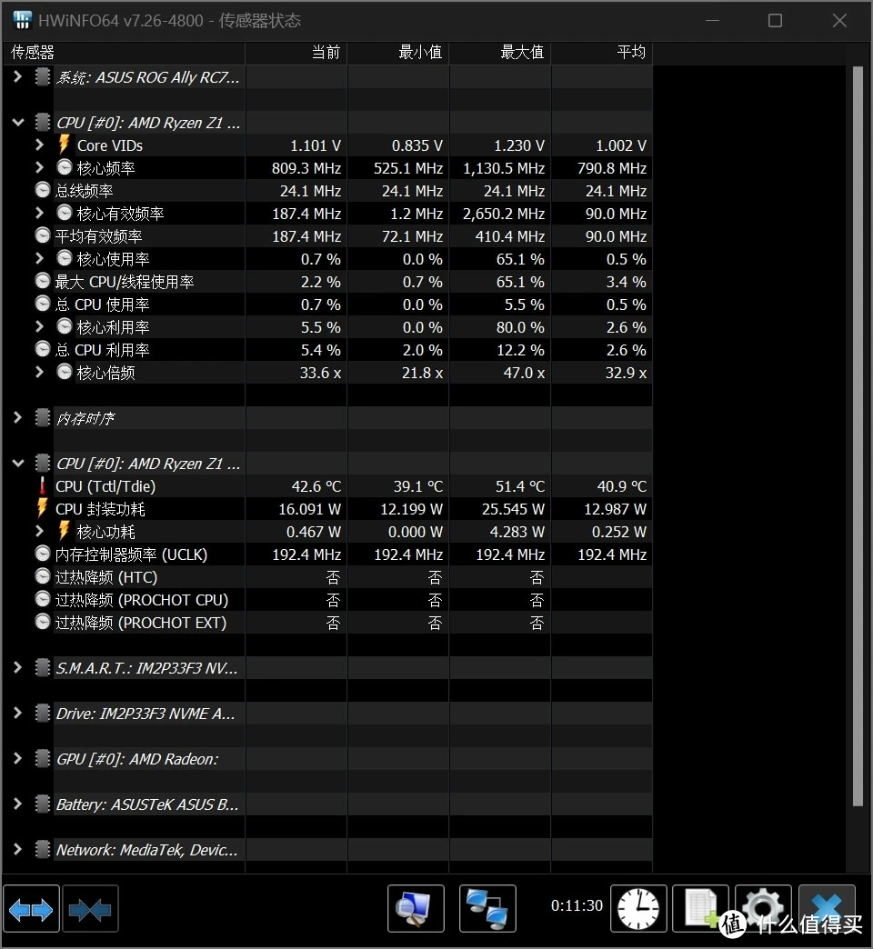Expand the 核心有效频率 row
This screenshot has width=873, height=949.
pos(39,213)
